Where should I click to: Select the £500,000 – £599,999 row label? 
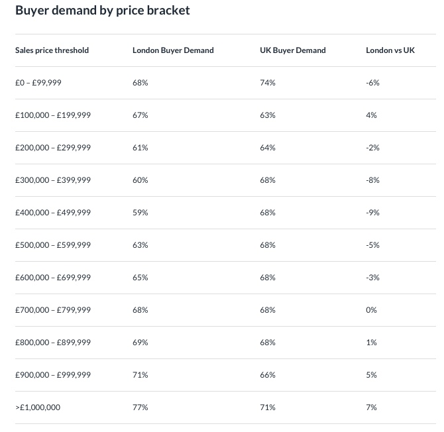point(53,245)
